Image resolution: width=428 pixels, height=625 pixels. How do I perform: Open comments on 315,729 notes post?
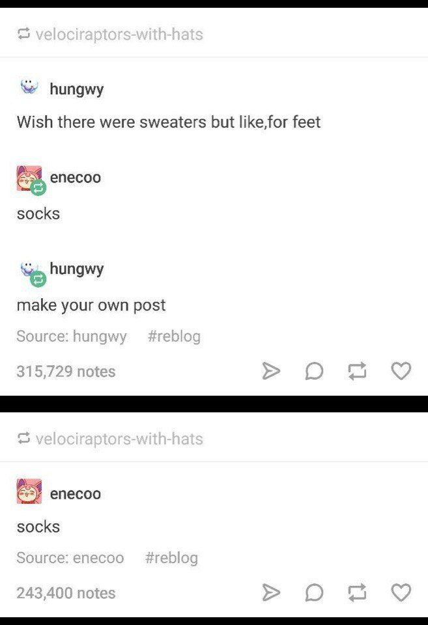tap(314, 371)
